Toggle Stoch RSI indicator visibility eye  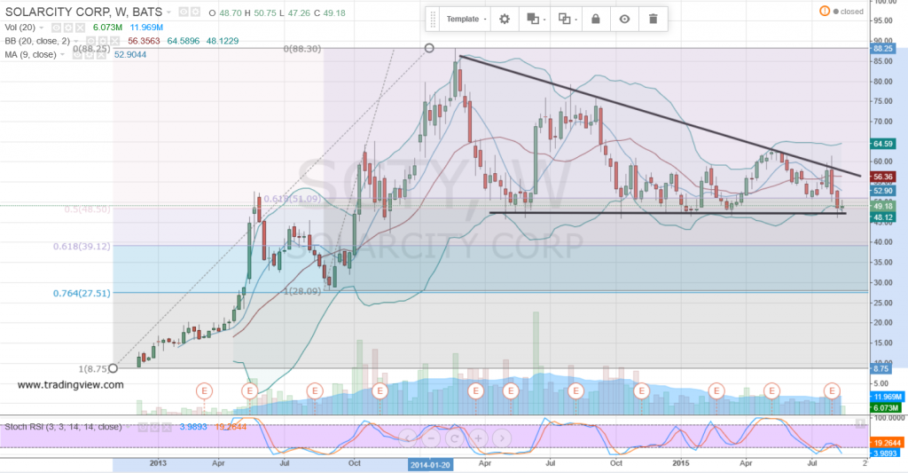(143, 427)
